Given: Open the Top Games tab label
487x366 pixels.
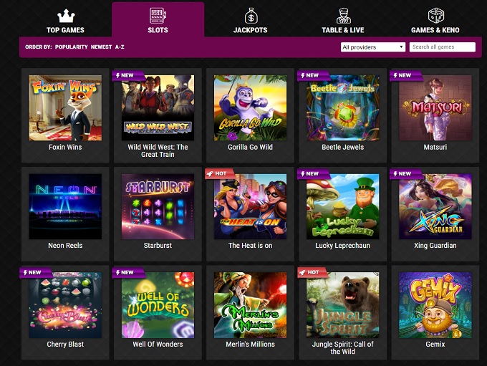Looking at the screenshot, I should tap(65, 30).
